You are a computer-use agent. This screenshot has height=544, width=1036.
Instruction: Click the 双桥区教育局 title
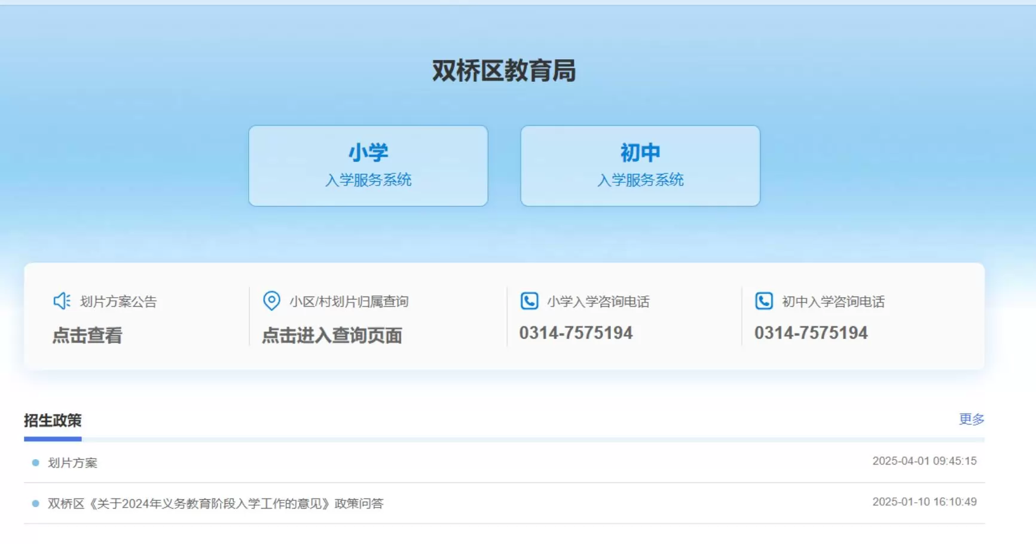[504, 71]
